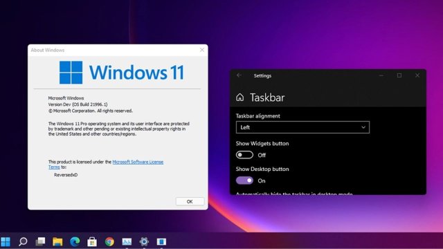This screenshot has width=443, height=249.
Task: Click the Windows 11 logo banner
Action: [122, 73]
